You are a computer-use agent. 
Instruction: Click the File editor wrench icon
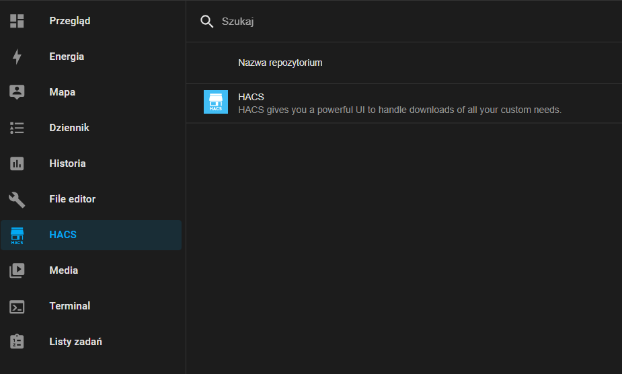pos(17,199)
